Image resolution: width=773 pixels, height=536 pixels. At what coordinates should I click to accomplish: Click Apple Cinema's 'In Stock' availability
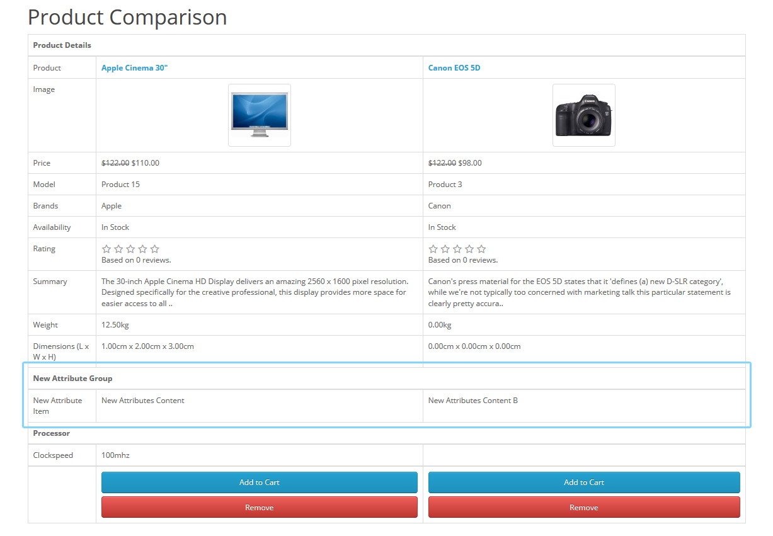click(x=115, y=227)
